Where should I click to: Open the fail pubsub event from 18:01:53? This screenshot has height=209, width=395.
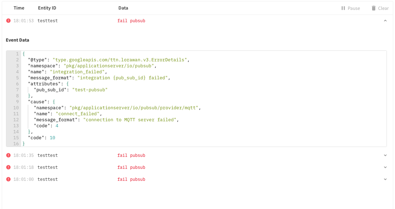coord(131,20)
